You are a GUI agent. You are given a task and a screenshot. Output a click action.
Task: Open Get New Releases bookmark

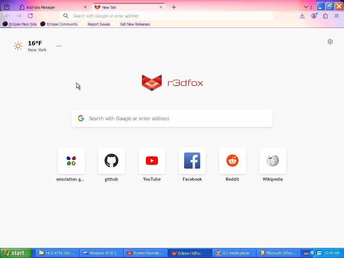[x=135, y=24]
